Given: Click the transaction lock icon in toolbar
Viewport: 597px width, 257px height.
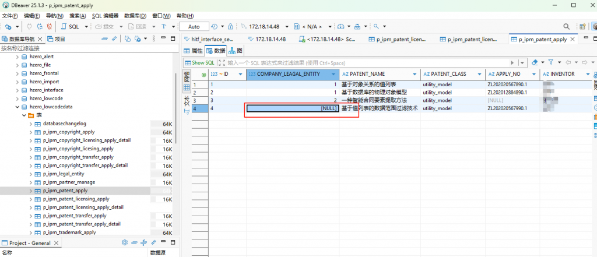Looking at the screenshot, I should pyautogui.click(x=231, y=26).
